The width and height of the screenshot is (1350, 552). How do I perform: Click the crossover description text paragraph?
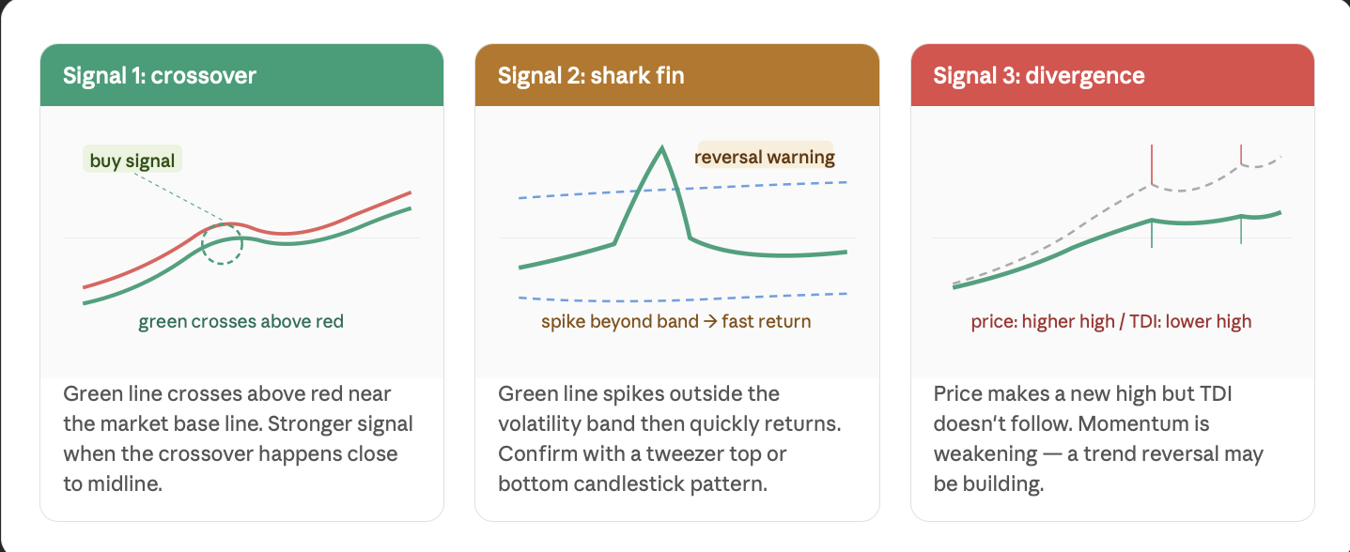239,438
